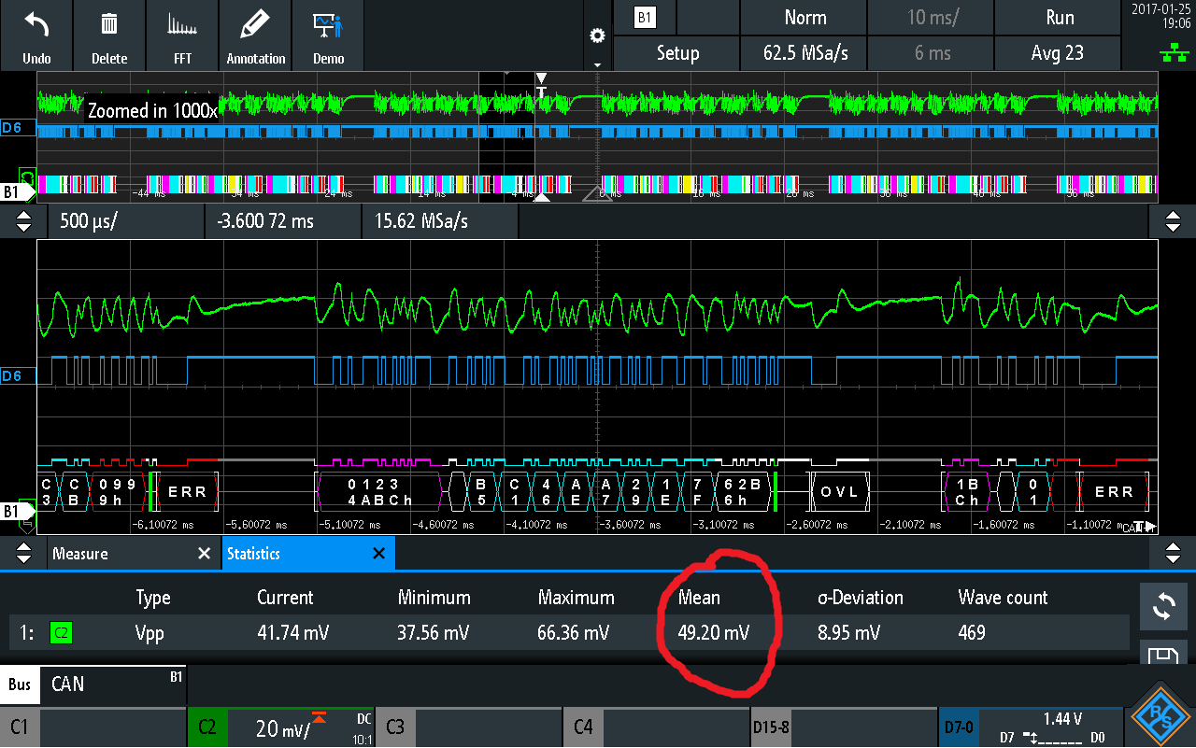Click the Undo toolbar icon
The width and height of the screenshot is (1196, 748).
point(36,35)
